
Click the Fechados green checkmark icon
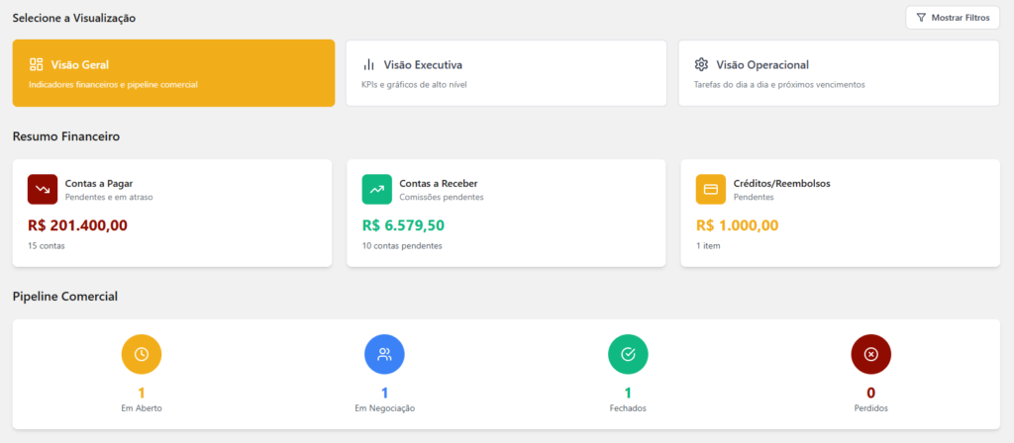[628, 354]
